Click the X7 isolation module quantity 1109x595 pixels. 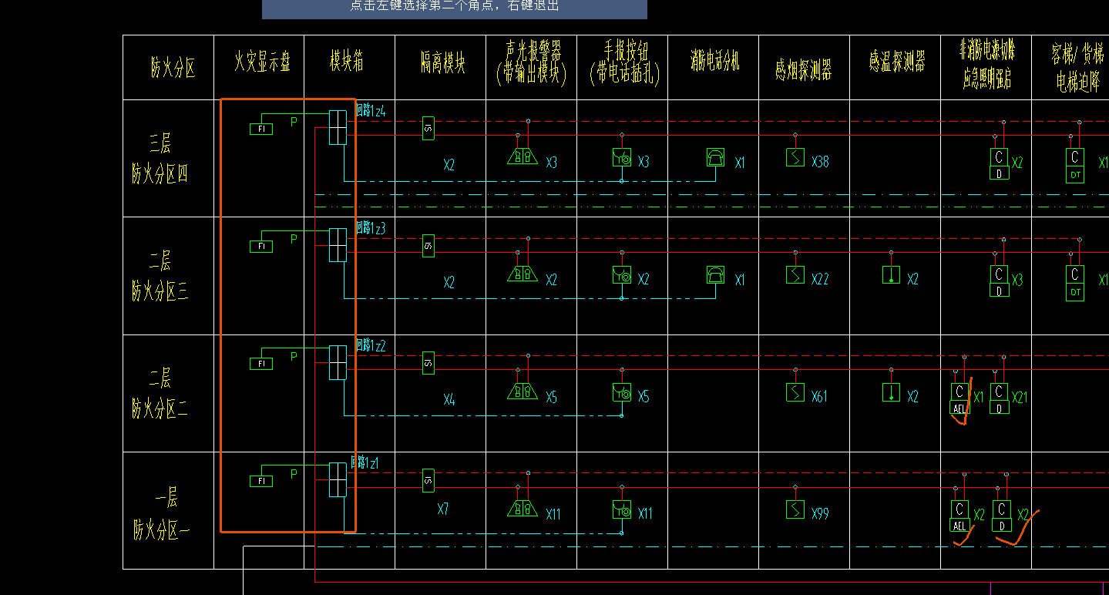[x=443, y=509]
